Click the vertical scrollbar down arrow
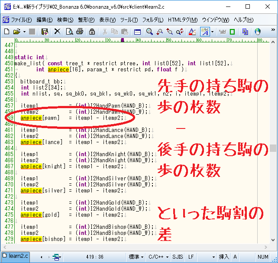278x263 pixels. pyautogui.click(x=273, y=240)
